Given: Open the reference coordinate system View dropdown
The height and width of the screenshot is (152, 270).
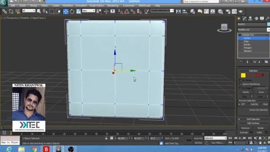Looking at the screenshot, I should [89, 11].
